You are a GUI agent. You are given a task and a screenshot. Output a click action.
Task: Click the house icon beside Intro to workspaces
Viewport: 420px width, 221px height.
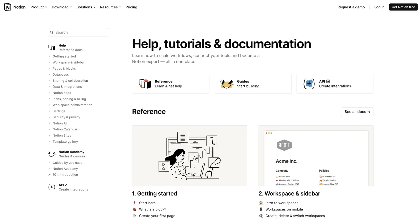(261, 203)
